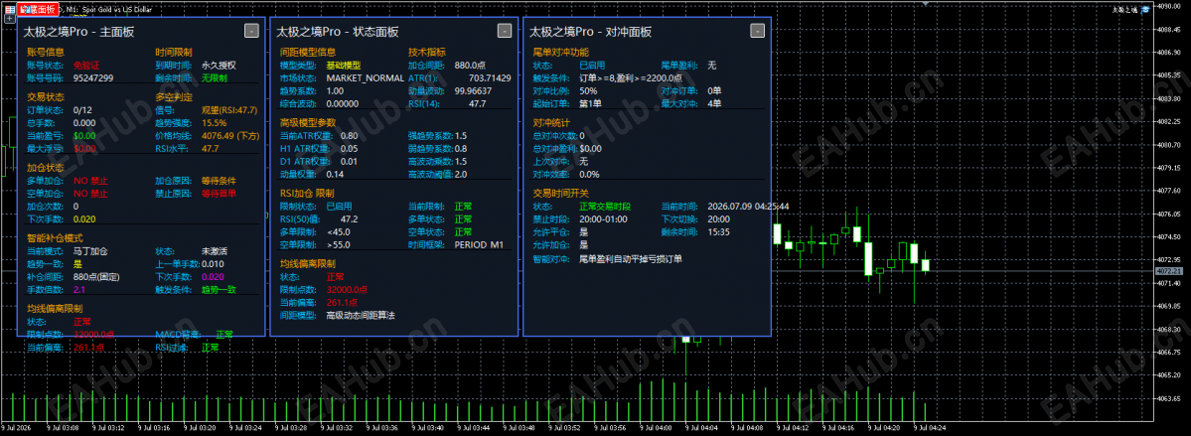Click the H1 ATR weight 0.05
Image resolution: width=1191 pixels, height=436 pixels.
tap(349, 148)
